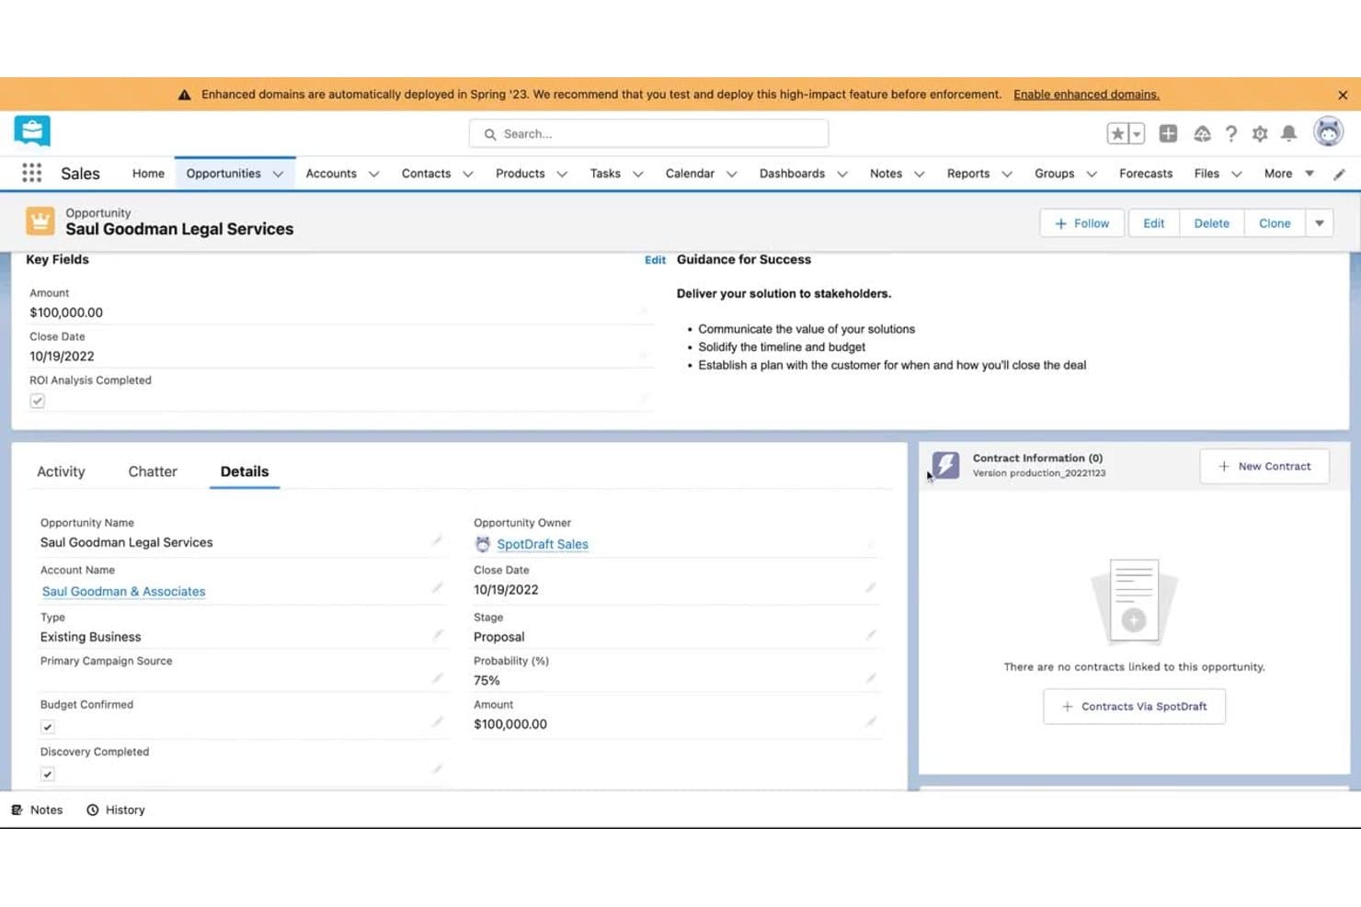Open the Saul Goodman & Associates account link
1361x907 pixels.
tap(124, 591)
